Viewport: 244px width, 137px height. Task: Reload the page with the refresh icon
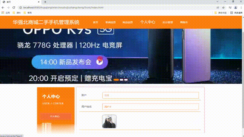pos(14,8)
